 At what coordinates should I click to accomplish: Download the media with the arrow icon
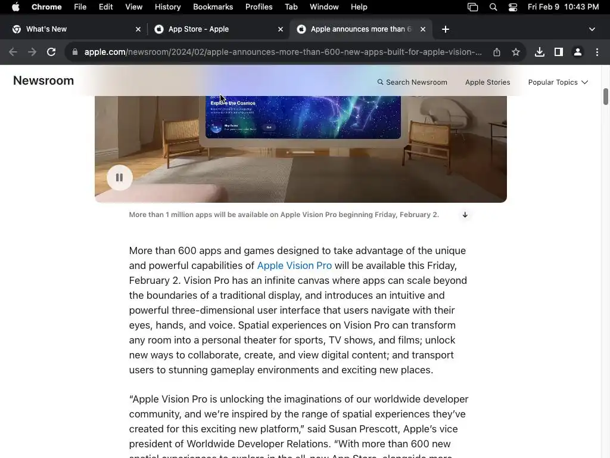[x=465, y=215]
